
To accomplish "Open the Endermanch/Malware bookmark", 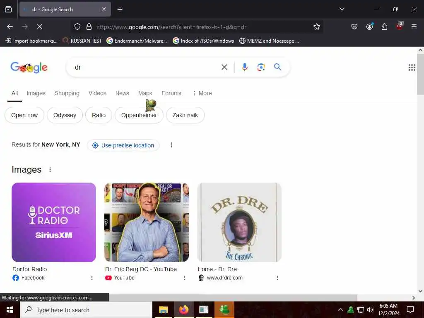I will tap(137, 41).
